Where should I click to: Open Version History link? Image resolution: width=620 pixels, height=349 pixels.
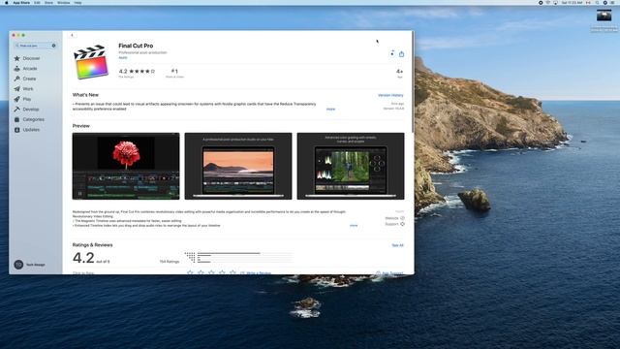[x=390, y=95]
